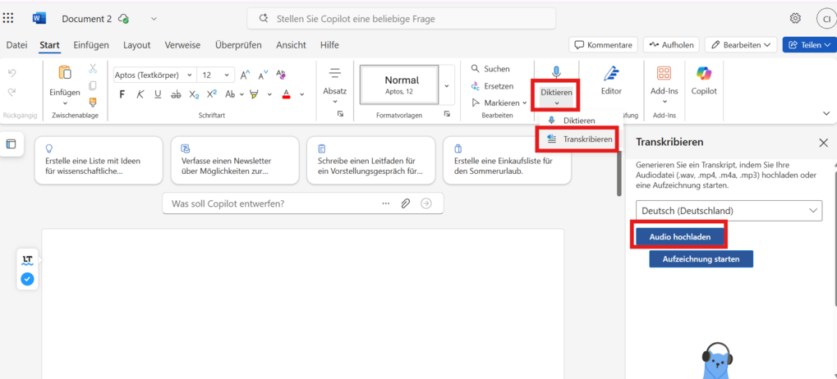837x379 pixels.
Task: Apply the yellow highlight color
Action: 254,94
